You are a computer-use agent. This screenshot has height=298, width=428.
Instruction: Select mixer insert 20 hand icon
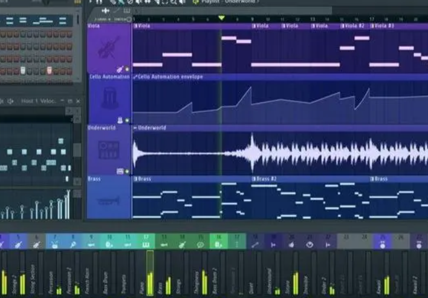point(291,245)
